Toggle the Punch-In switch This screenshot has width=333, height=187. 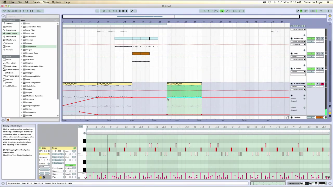tap(217, 11)
